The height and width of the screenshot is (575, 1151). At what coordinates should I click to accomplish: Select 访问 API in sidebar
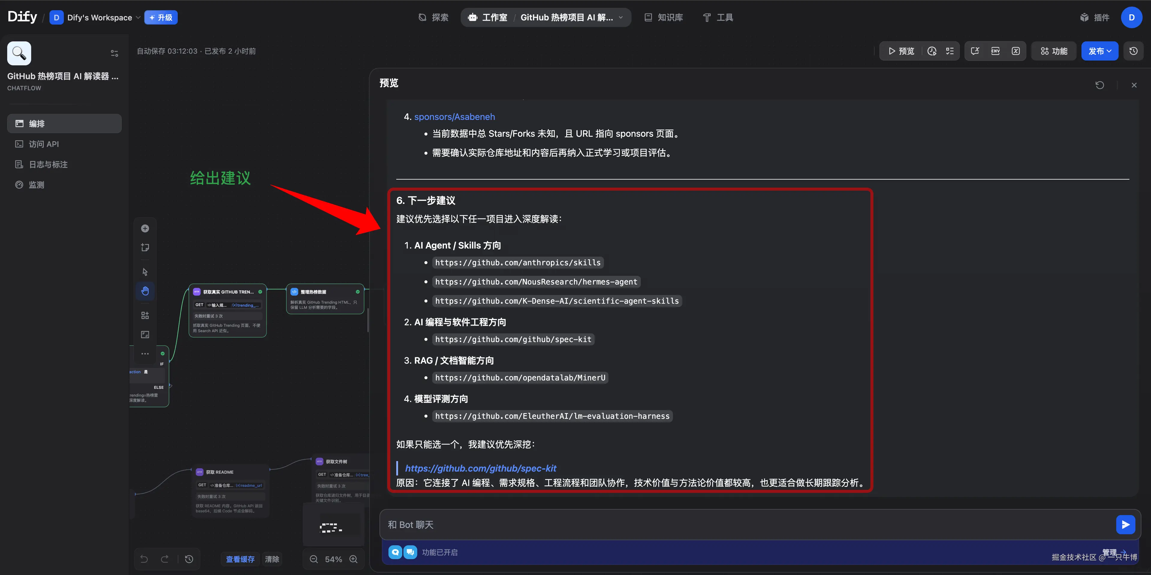[64, 144]
